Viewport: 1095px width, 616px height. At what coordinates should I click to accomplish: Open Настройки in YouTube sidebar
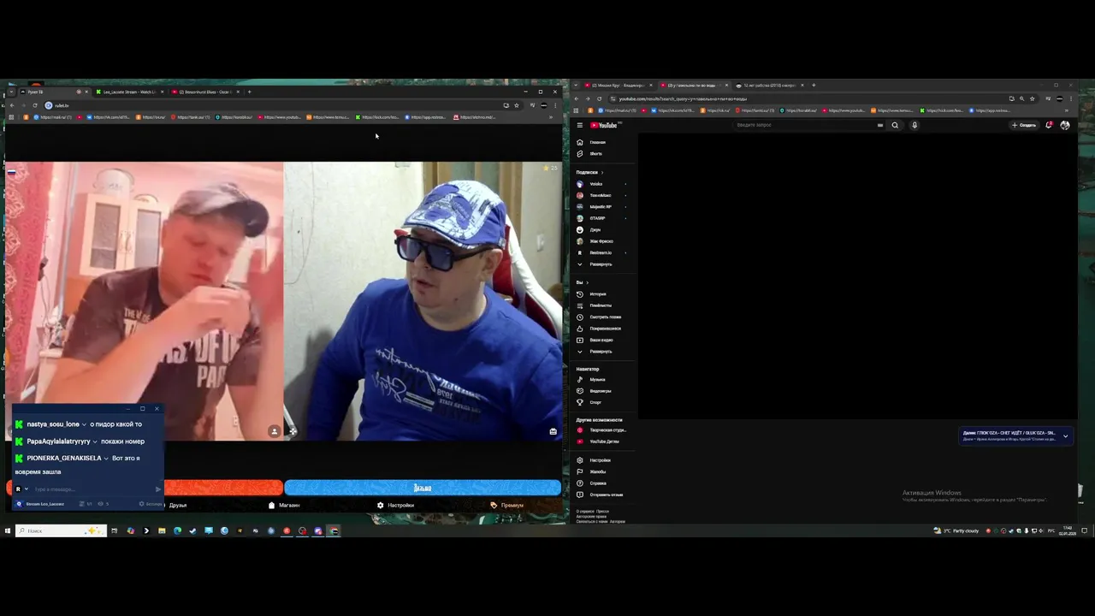point(603,460)
